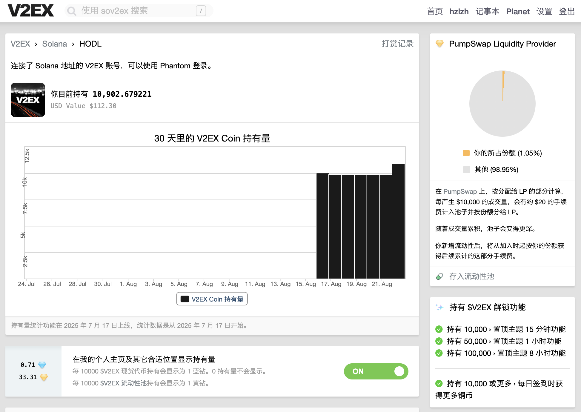Click the liquidity share pie chart
The width and height of the screenshot is (581, 412).
pyautogui.click(x=502, y=104)
